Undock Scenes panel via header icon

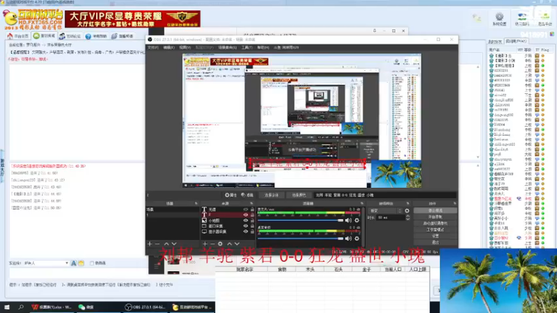[196, 203]
